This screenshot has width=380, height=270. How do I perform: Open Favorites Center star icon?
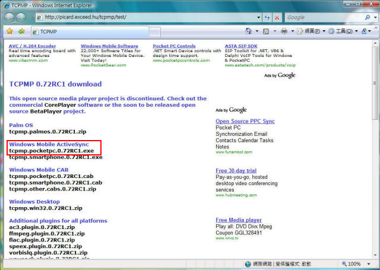point(9,31)
